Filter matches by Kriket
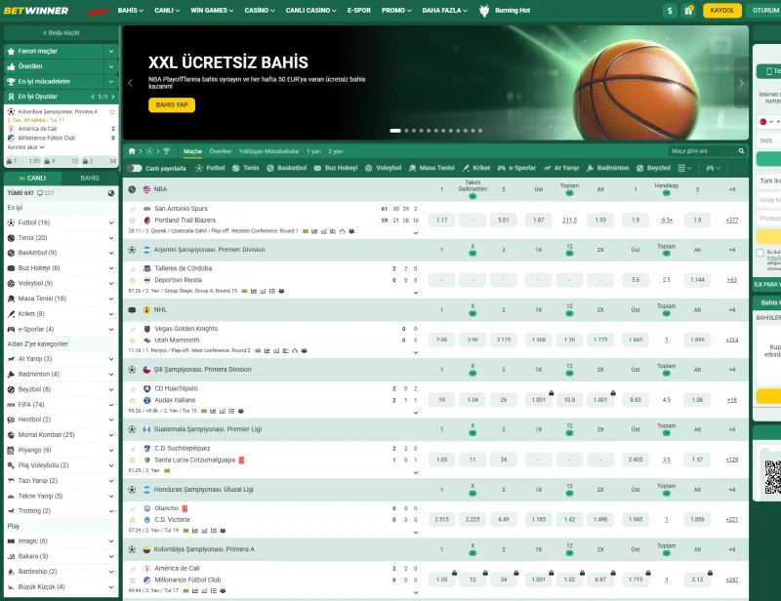 [x=476, y=169]
